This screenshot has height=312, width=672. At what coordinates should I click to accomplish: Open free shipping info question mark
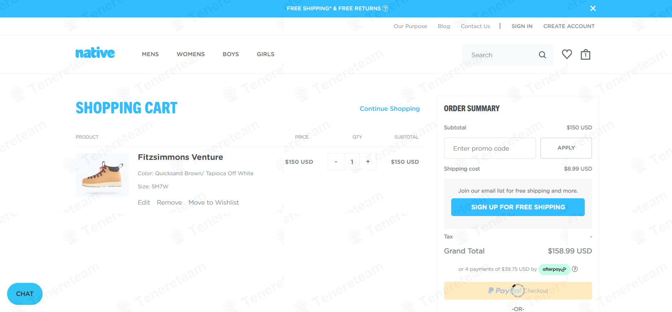(385, 9)
